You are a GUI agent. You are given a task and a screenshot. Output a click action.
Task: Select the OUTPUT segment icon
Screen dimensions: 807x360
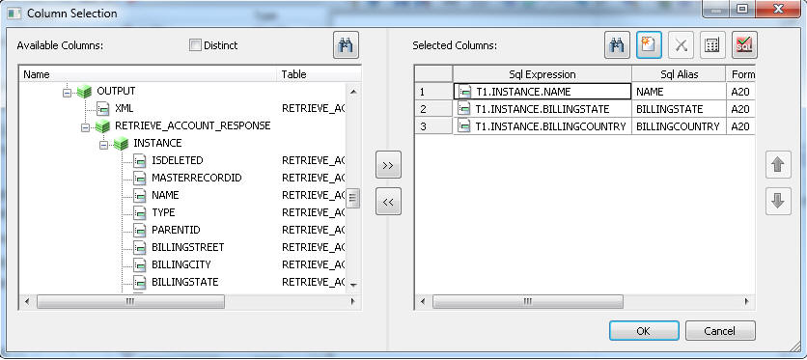tap(84, 92)
